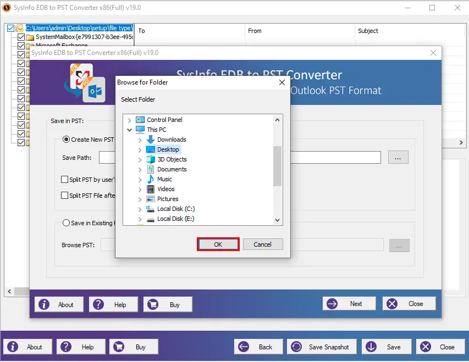Open Help in the save dialog
Viewport: 469px width, 362px height.
click(113, 304)
